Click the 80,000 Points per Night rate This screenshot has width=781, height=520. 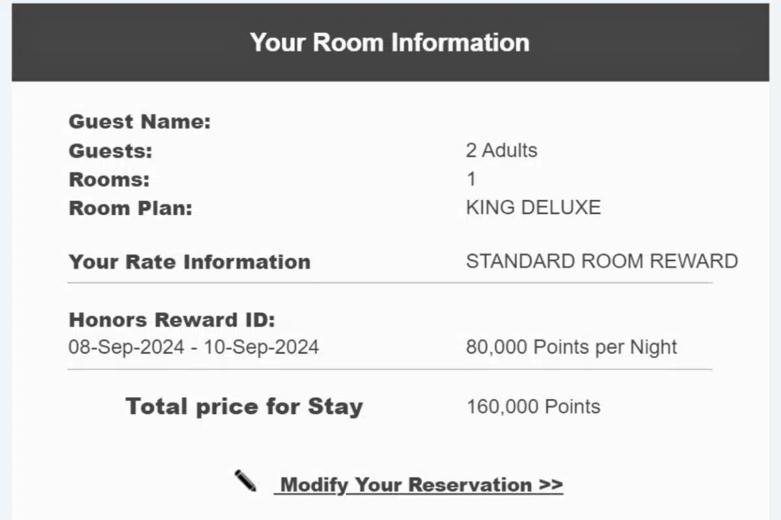tap(571, 347)
